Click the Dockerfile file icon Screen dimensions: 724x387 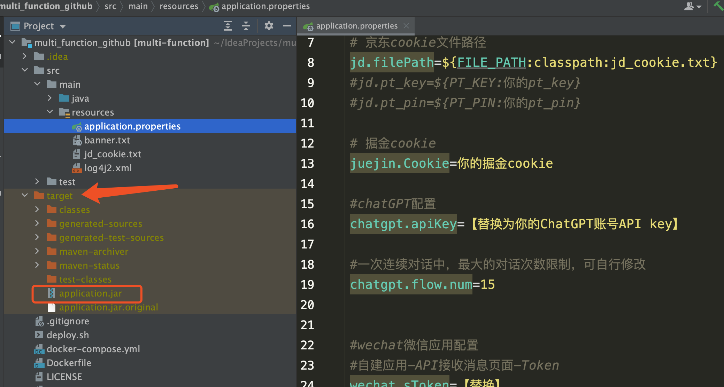click(x=39, y=363)
